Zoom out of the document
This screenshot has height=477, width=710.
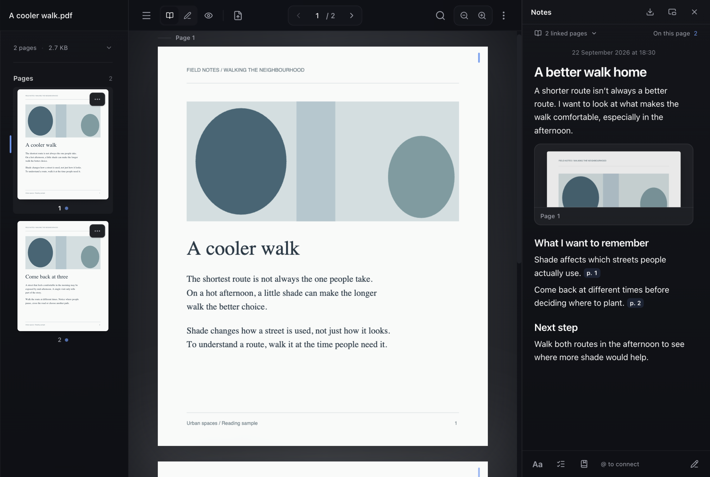coord(464,16)
